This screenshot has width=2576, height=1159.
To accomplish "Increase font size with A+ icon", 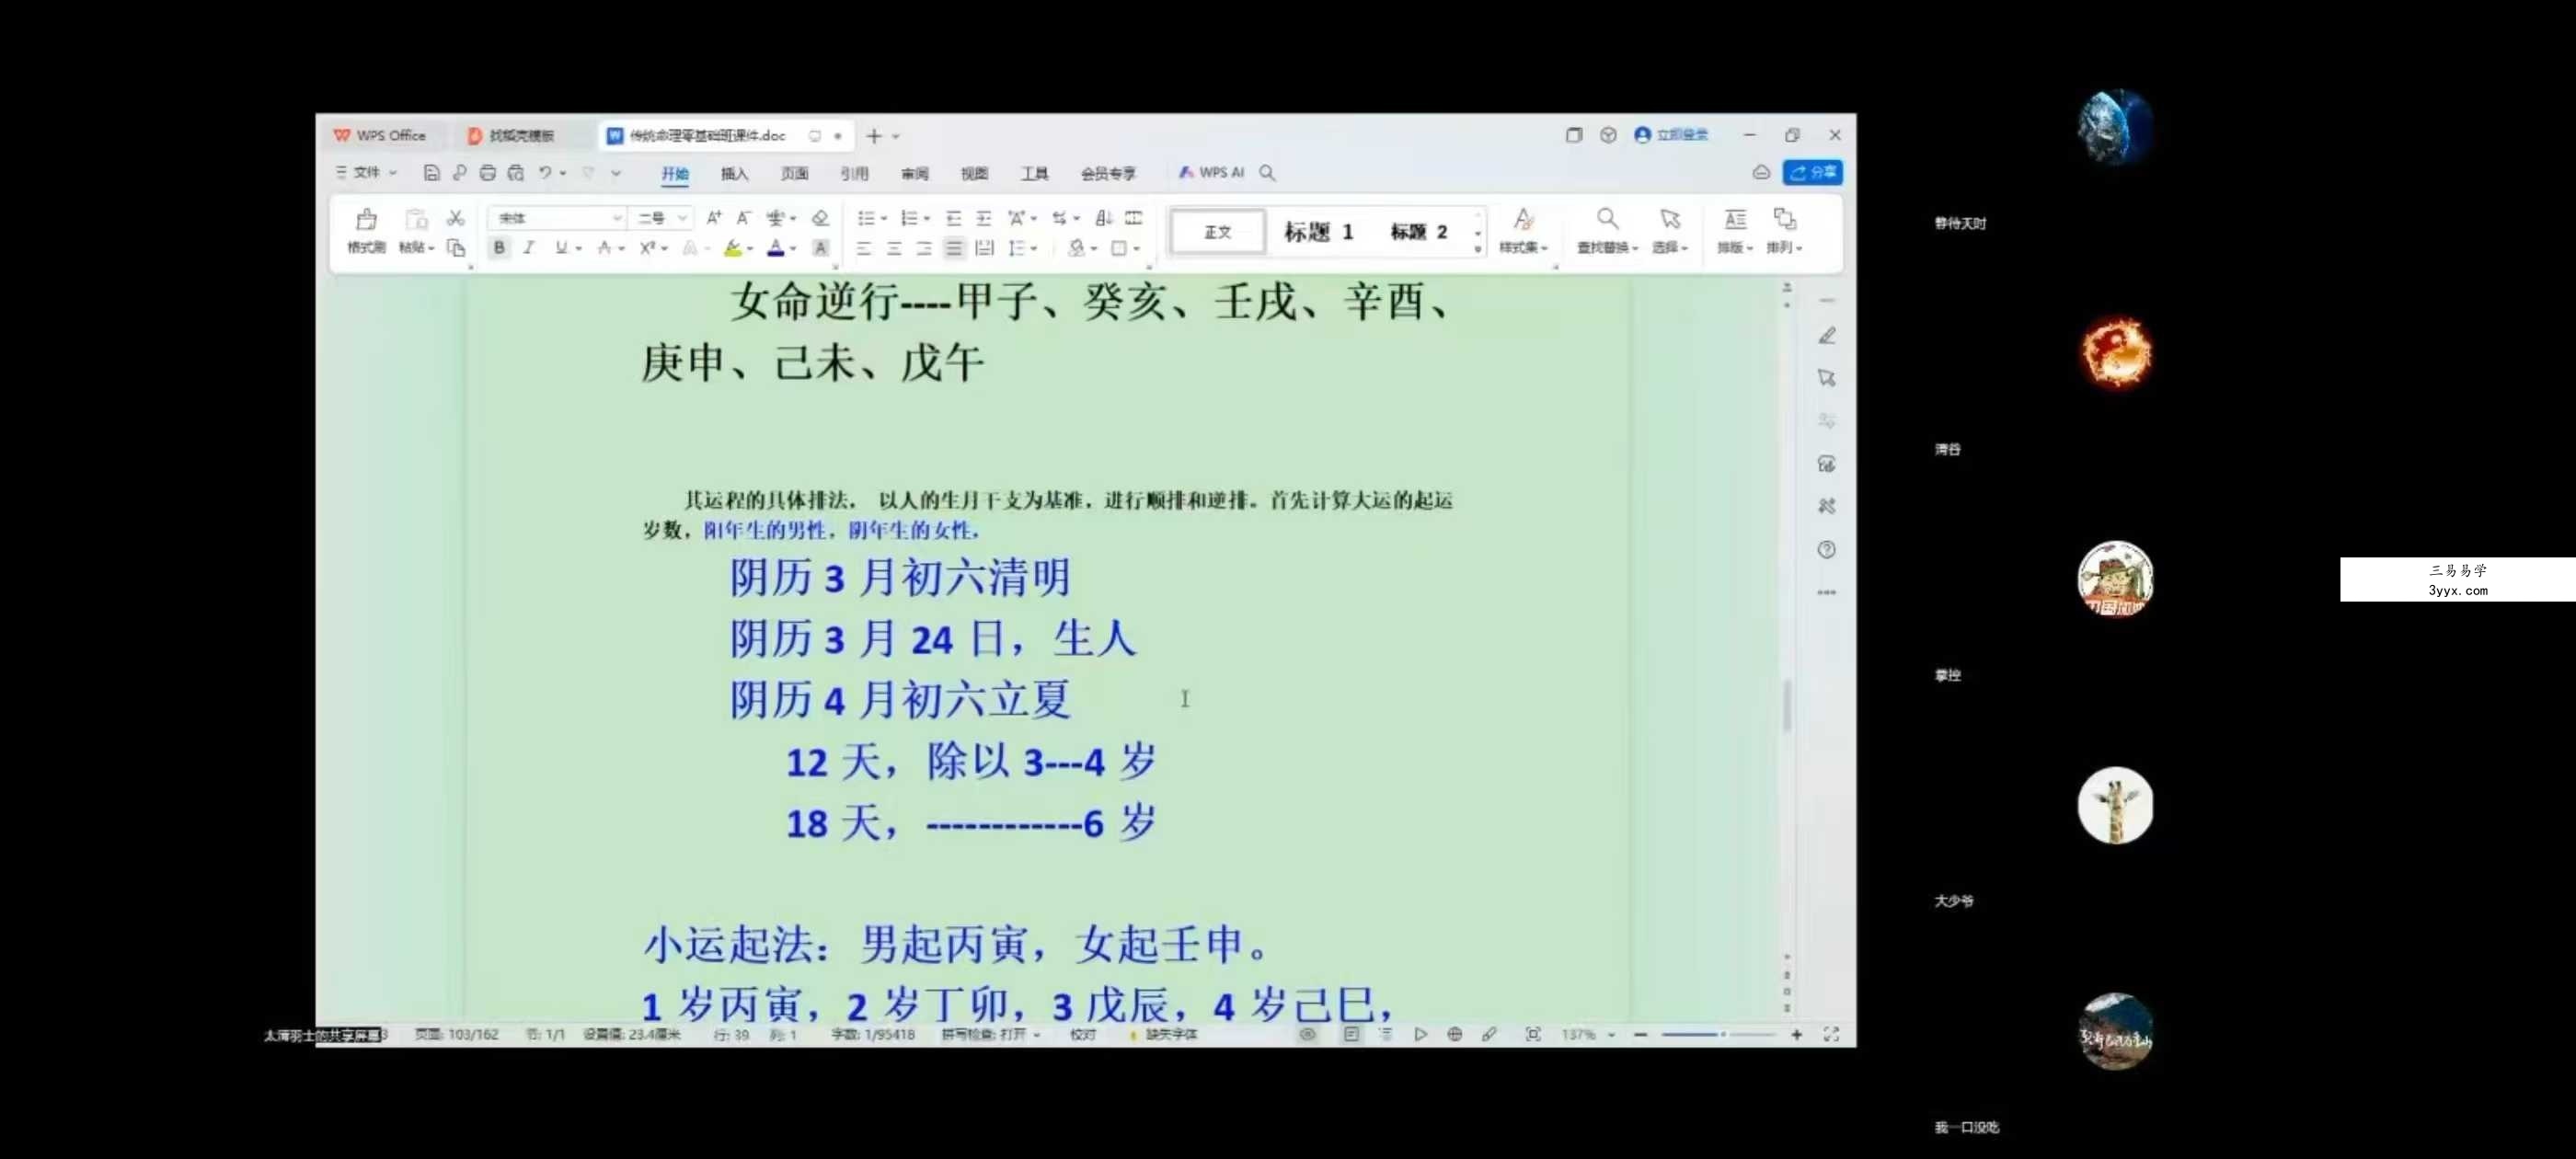I will click(713, 218).
